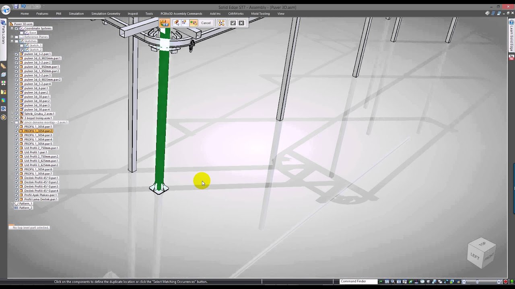This screenshot has width=515, height=289.
Task: Expand the Reference Planes node
Action: (12, 37)
